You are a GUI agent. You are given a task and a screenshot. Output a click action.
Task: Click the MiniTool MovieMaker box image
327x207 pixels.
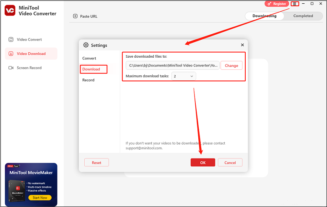point(17,190)
